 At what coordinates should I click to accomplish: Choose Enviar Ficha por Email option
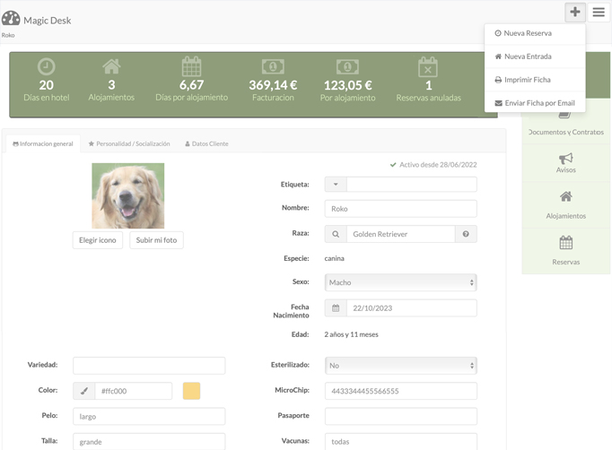pos(535,103)
